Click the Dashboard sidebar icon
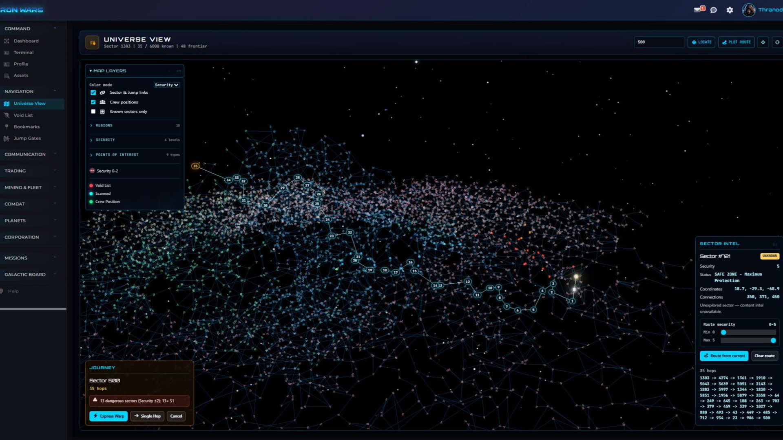 tap(7, 41)
